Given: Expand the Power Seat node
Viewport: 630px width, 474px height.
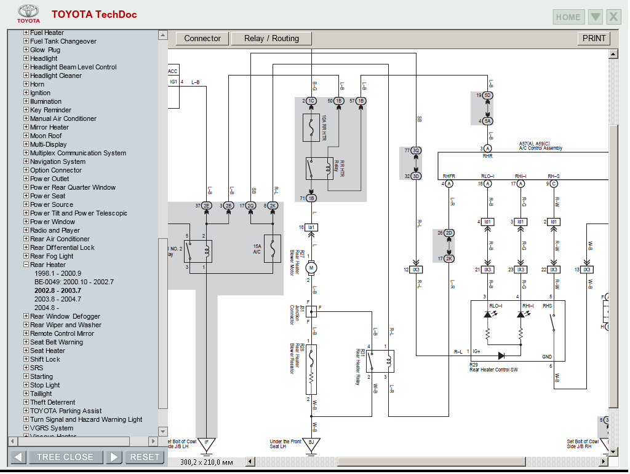Looking at the screenshot, I should [x=26, y=196].
